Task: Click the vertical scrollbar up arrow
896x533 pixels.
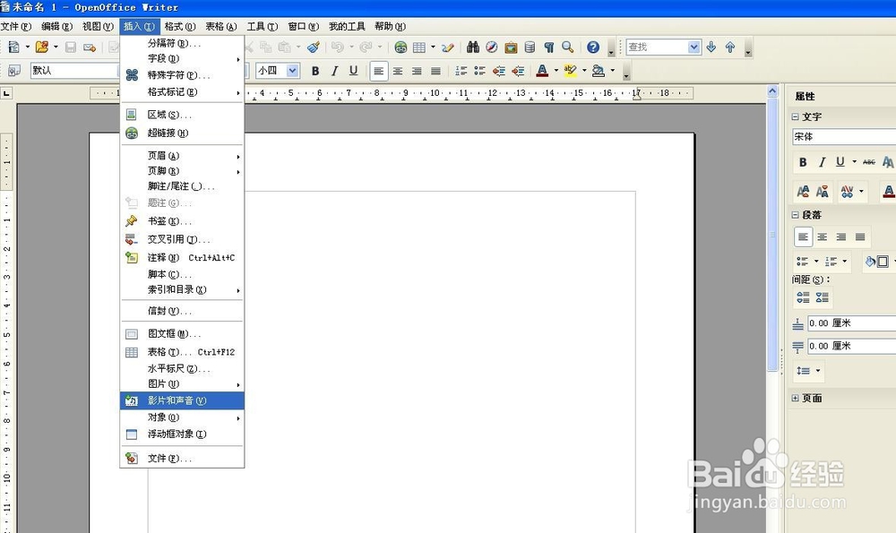Action: click(772, 90)
